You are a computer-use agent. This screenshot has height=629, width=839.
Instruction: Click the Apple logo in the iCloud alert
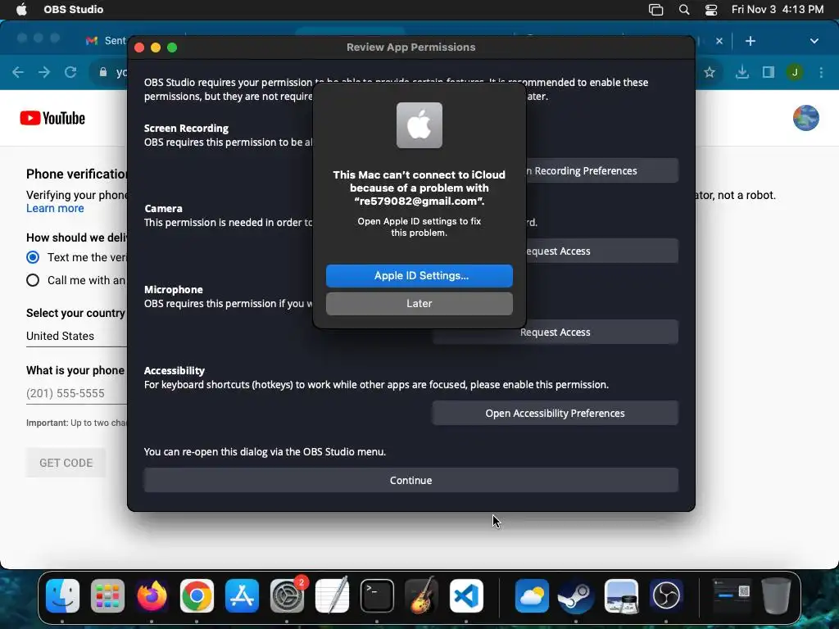(419, 125)
